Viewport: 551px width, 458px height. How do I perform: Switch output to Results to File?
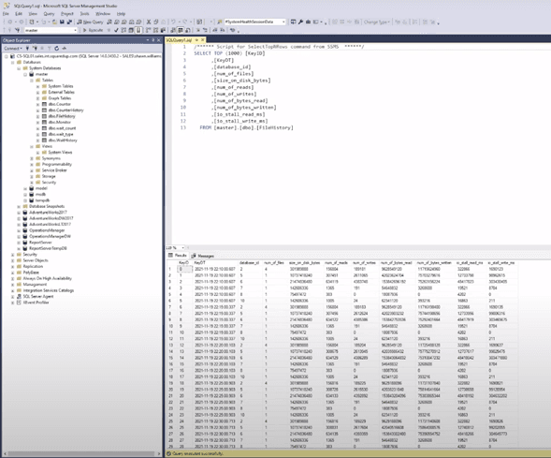point(188,30)
